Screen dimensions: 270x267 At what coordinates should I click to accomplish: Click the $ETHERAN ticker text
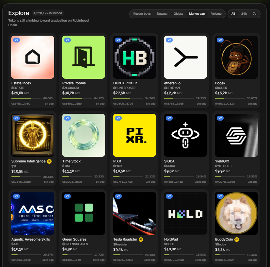(172, 88)
